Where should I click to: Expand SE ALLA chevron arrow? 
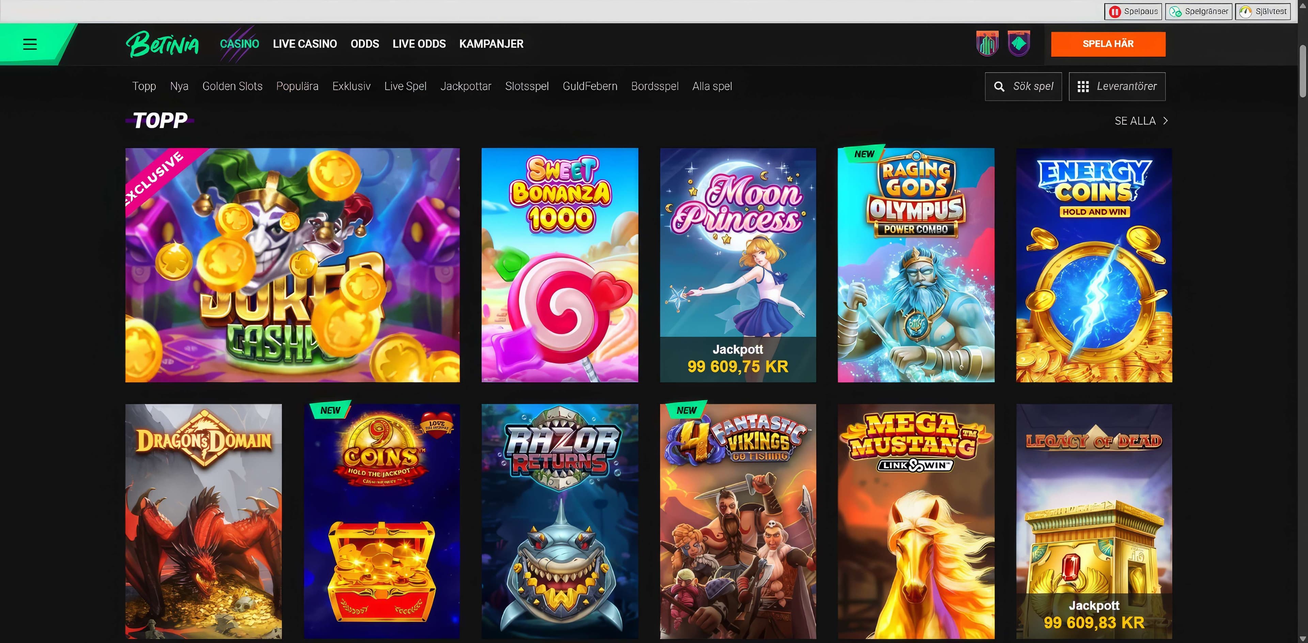coord(1165,121)
